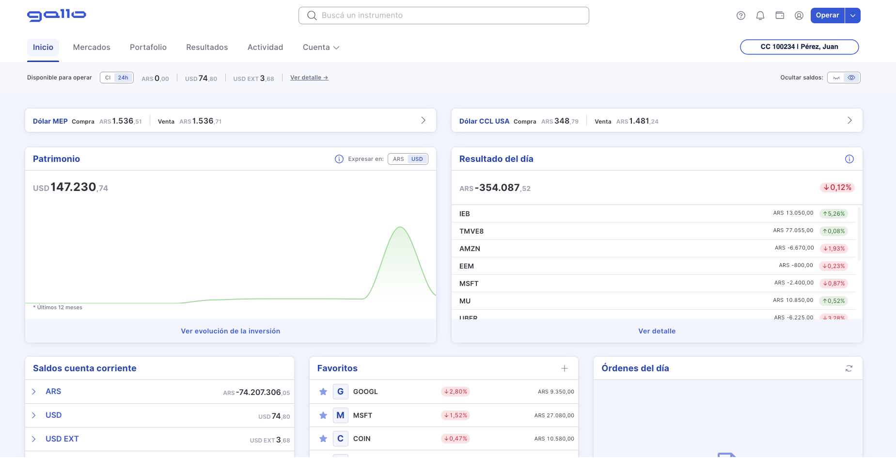Express Patrimonio in USD

coord(417,159)
